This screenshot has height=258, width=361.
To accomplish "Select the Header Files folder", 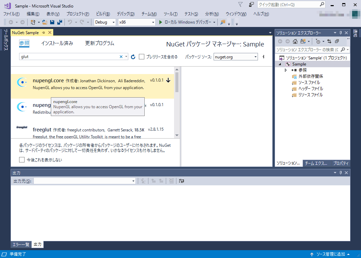I will pos(311,89).
